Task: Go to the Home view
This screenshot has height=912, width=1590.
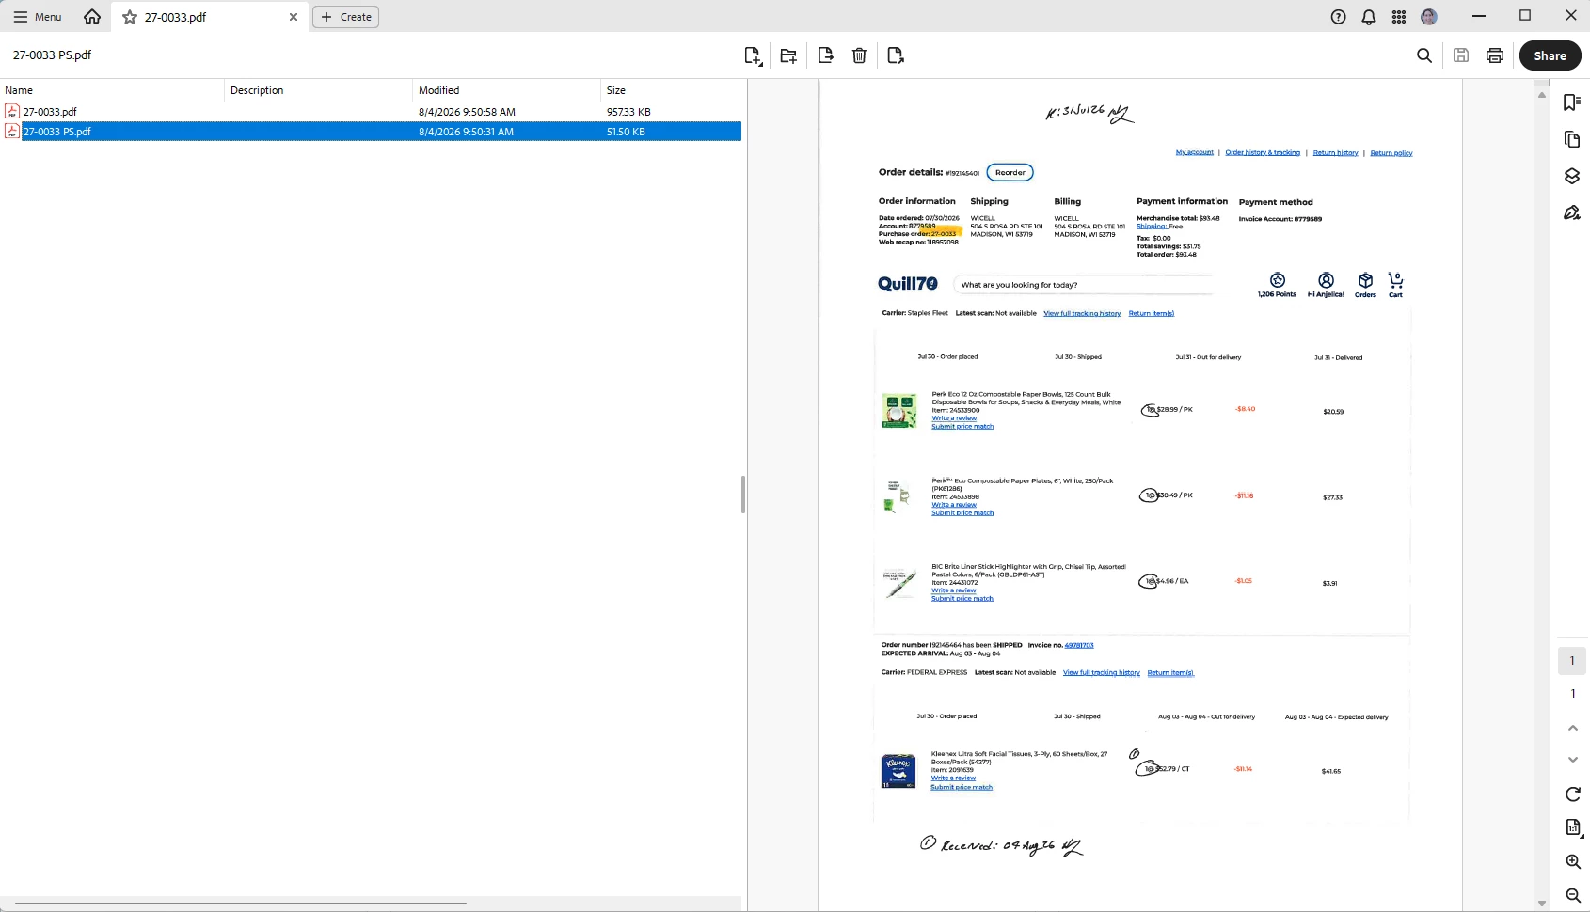Action: pos(92,17)
